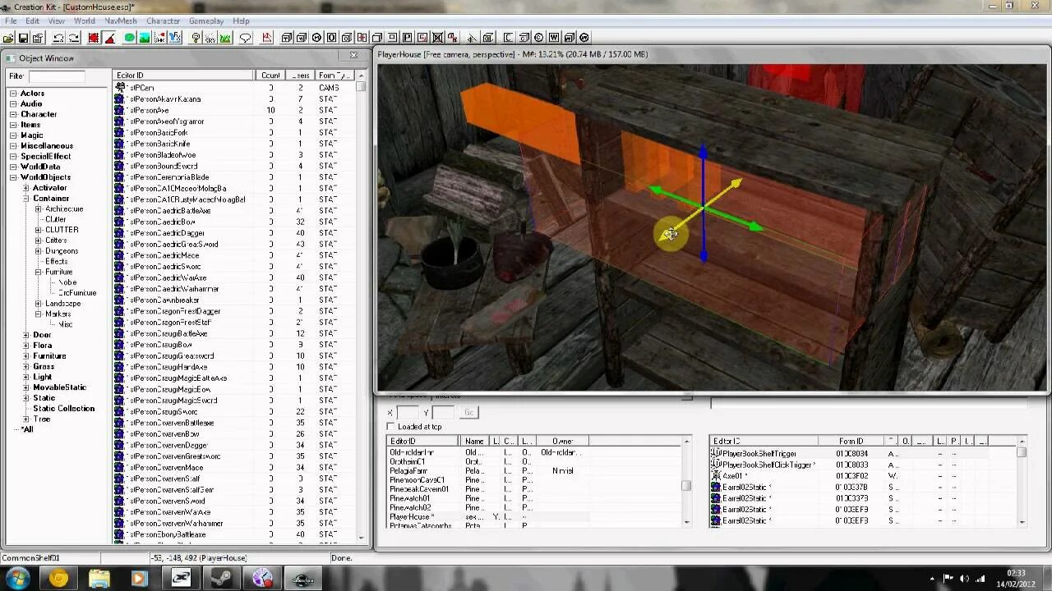Sort cell list by Owner column header
The image size is (1052, 591).
[564, 442]
